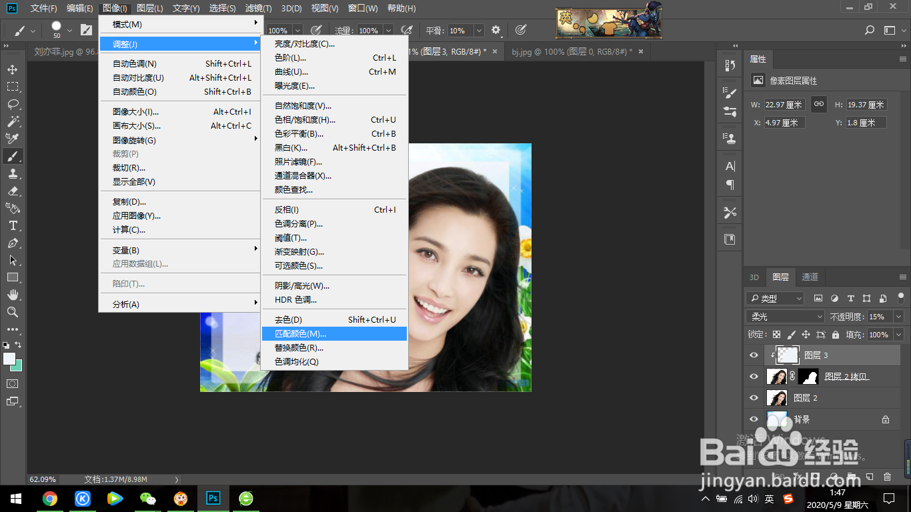Toggle lock transparent pixels
This screenshot has width=911, height=512.
[x=776, y=335]
